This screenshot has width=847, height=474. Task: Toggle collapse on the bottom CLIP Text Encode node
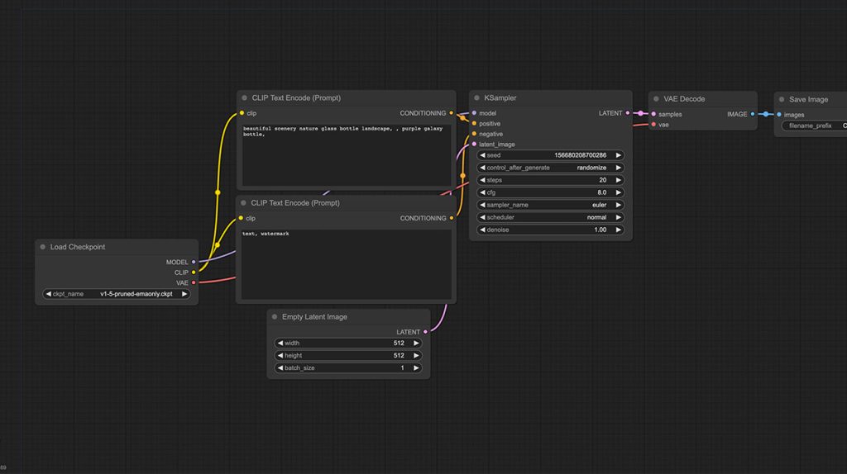(x=245, y=203)
